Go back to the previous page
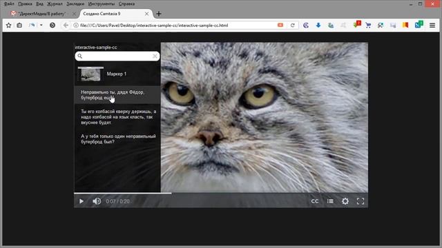The image size is (442, 248). tap(66, 25)
